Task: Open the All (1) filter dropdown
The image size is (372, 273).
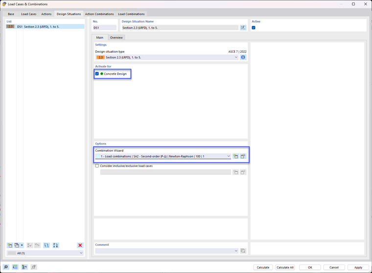Action: coord(45,253)
